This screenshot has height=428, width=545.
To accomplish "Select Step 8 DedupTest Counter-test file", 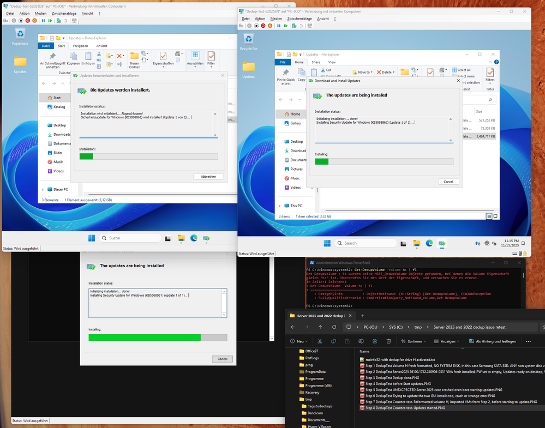I will tap(405, 408).
